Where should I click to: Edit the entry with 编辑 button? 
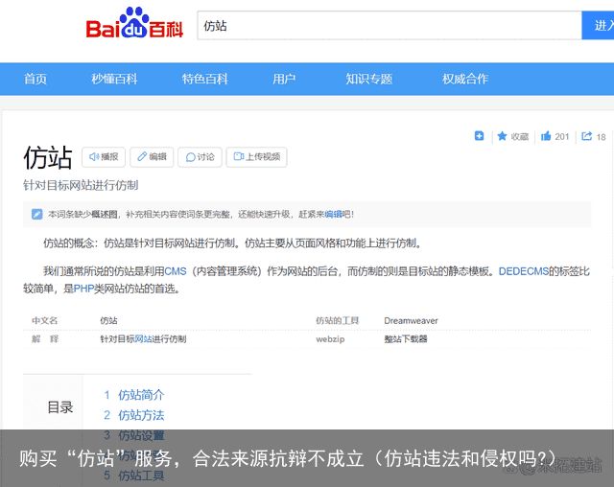152,157
